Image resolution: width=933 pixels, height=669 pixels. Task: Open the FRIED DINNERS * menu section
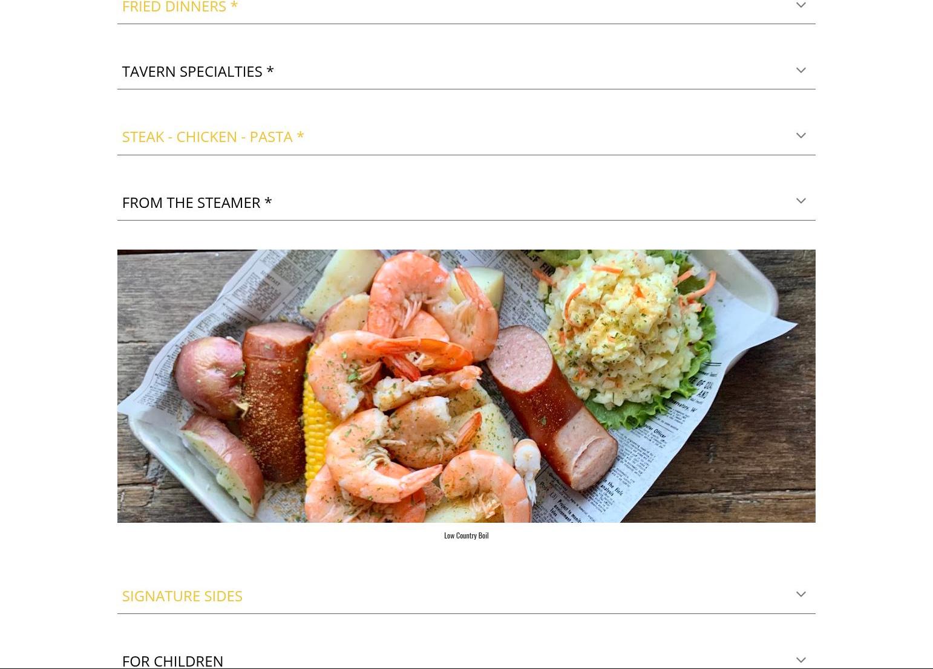click(180, 7)
